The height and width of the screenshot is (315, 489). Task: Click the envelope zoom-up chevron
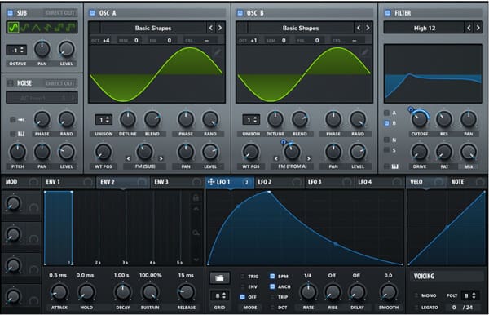click(196, 209)
